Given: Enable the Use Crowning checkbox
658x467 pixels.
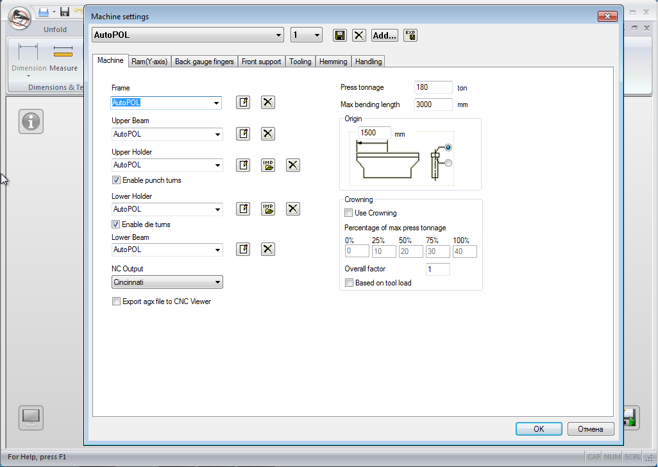Looking at the screenshot, I should click(x=349, y=213).
